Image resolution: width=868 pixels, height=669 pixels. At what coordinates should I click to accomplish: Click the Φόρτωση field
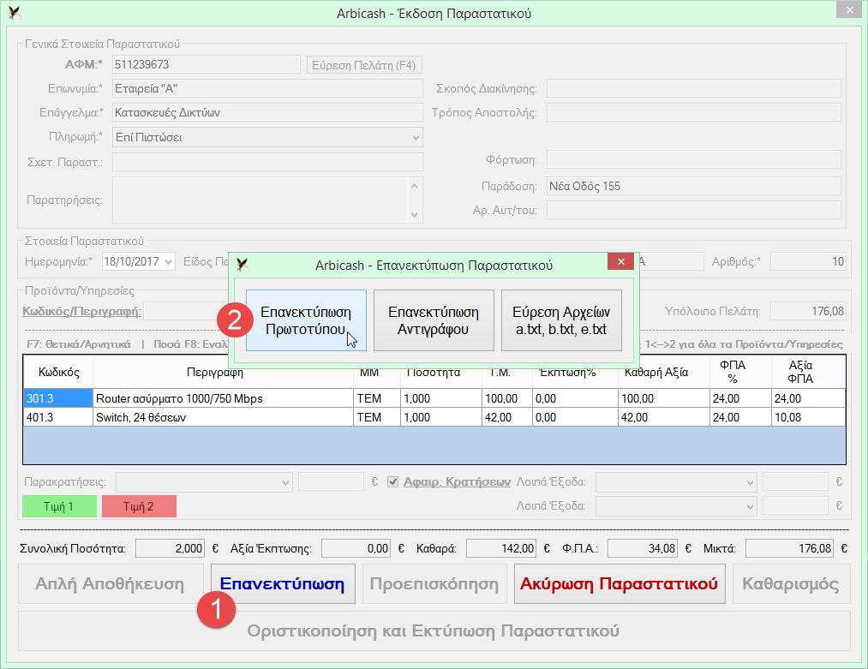click(693, 159)
